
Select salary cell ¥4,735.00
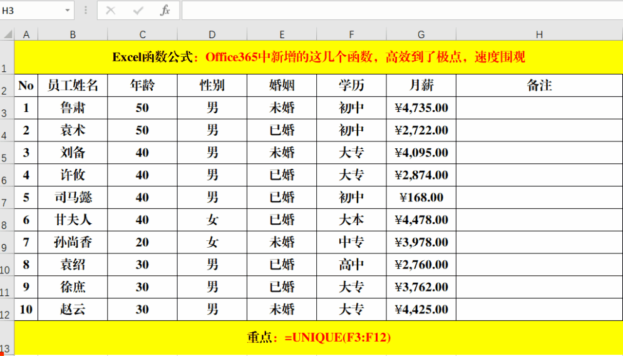[x=421, y=108]
